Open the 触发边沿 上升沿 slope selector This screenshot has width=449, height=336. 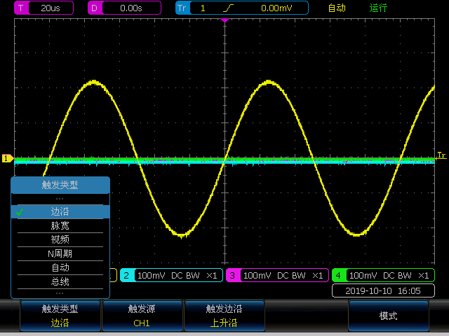point(224,316)
